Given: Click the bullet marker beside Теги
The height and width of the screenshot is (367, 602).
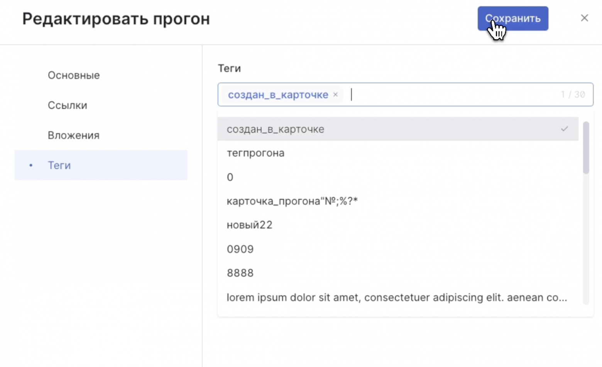Looking at the screenshot, I should point(30,166).
